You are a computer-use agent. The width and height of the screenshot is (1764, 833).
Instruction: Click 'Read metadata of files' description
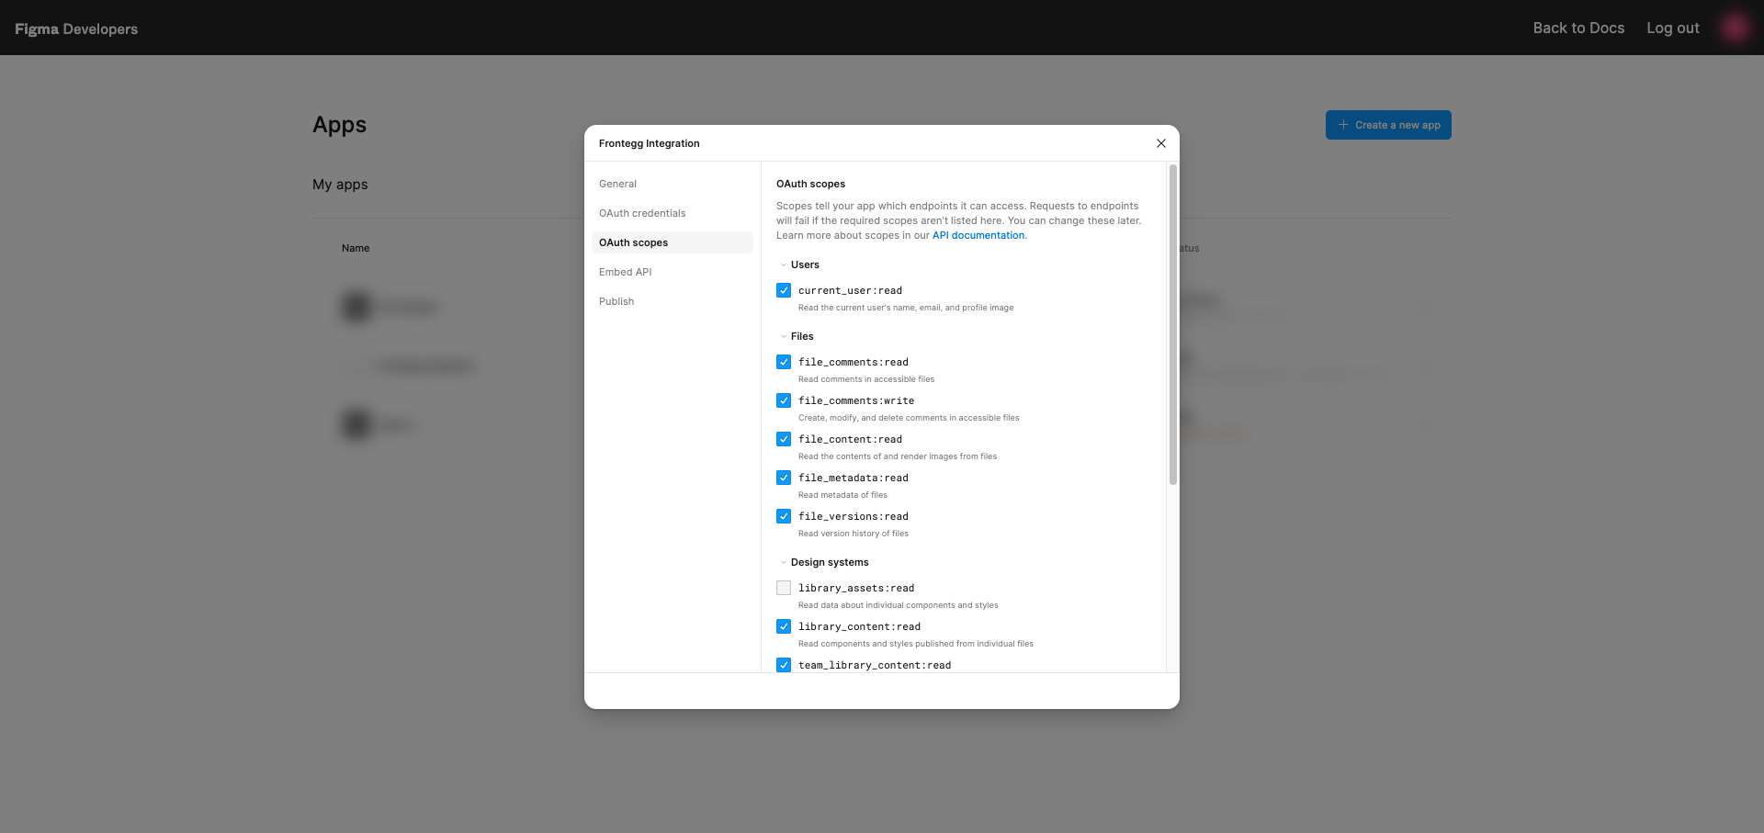point(842,495)
